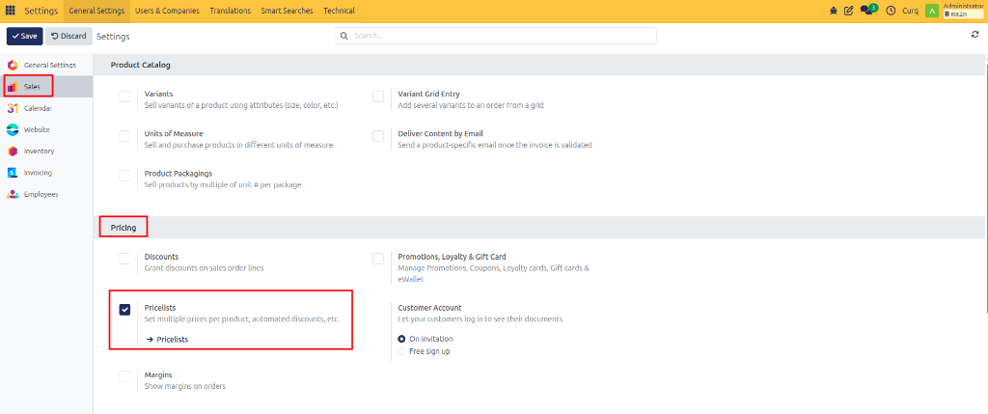Screen dimensions: 988x414
Task: Open the debug bug icon menu
Action: click(834, 11)
